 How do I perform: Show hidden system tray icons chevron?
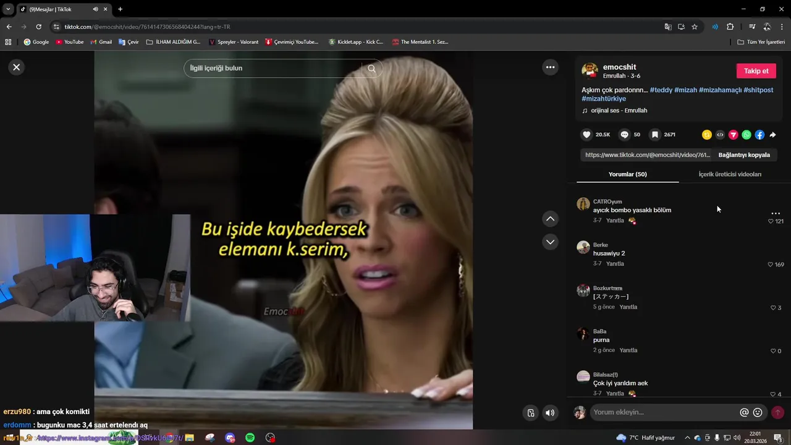687,438
